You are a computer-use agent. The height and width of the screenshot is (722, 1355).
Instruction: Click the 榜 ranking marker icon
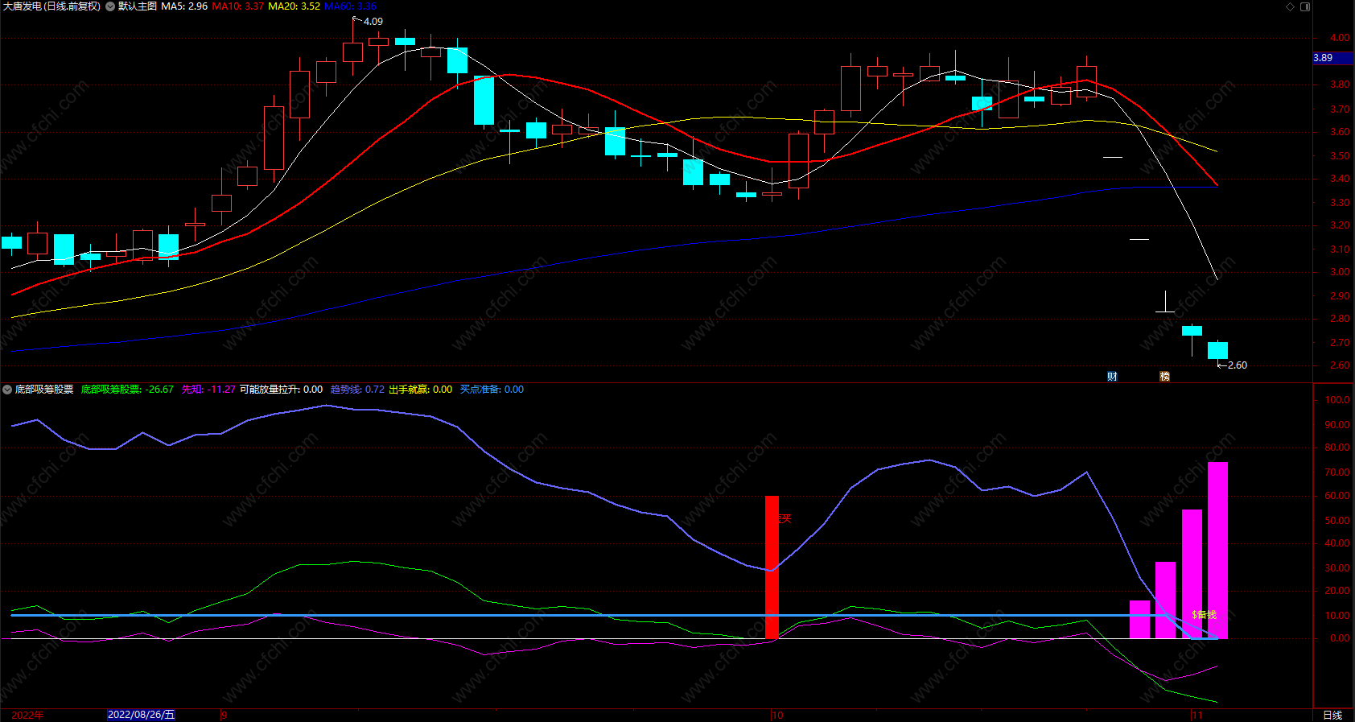tap(1164, 377)
